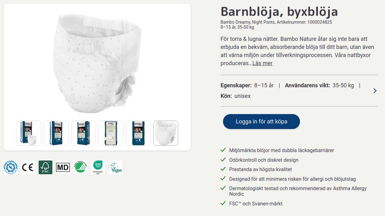Click the OEKO-TEX Standard 100 icon

point(98,167)
